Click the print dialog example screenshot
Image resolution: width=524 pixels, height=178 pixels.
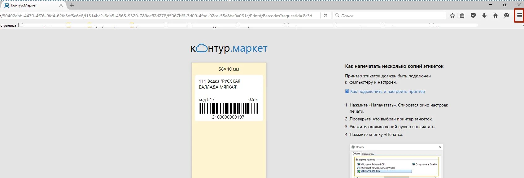pyautogui.click(x=396, y=161)
